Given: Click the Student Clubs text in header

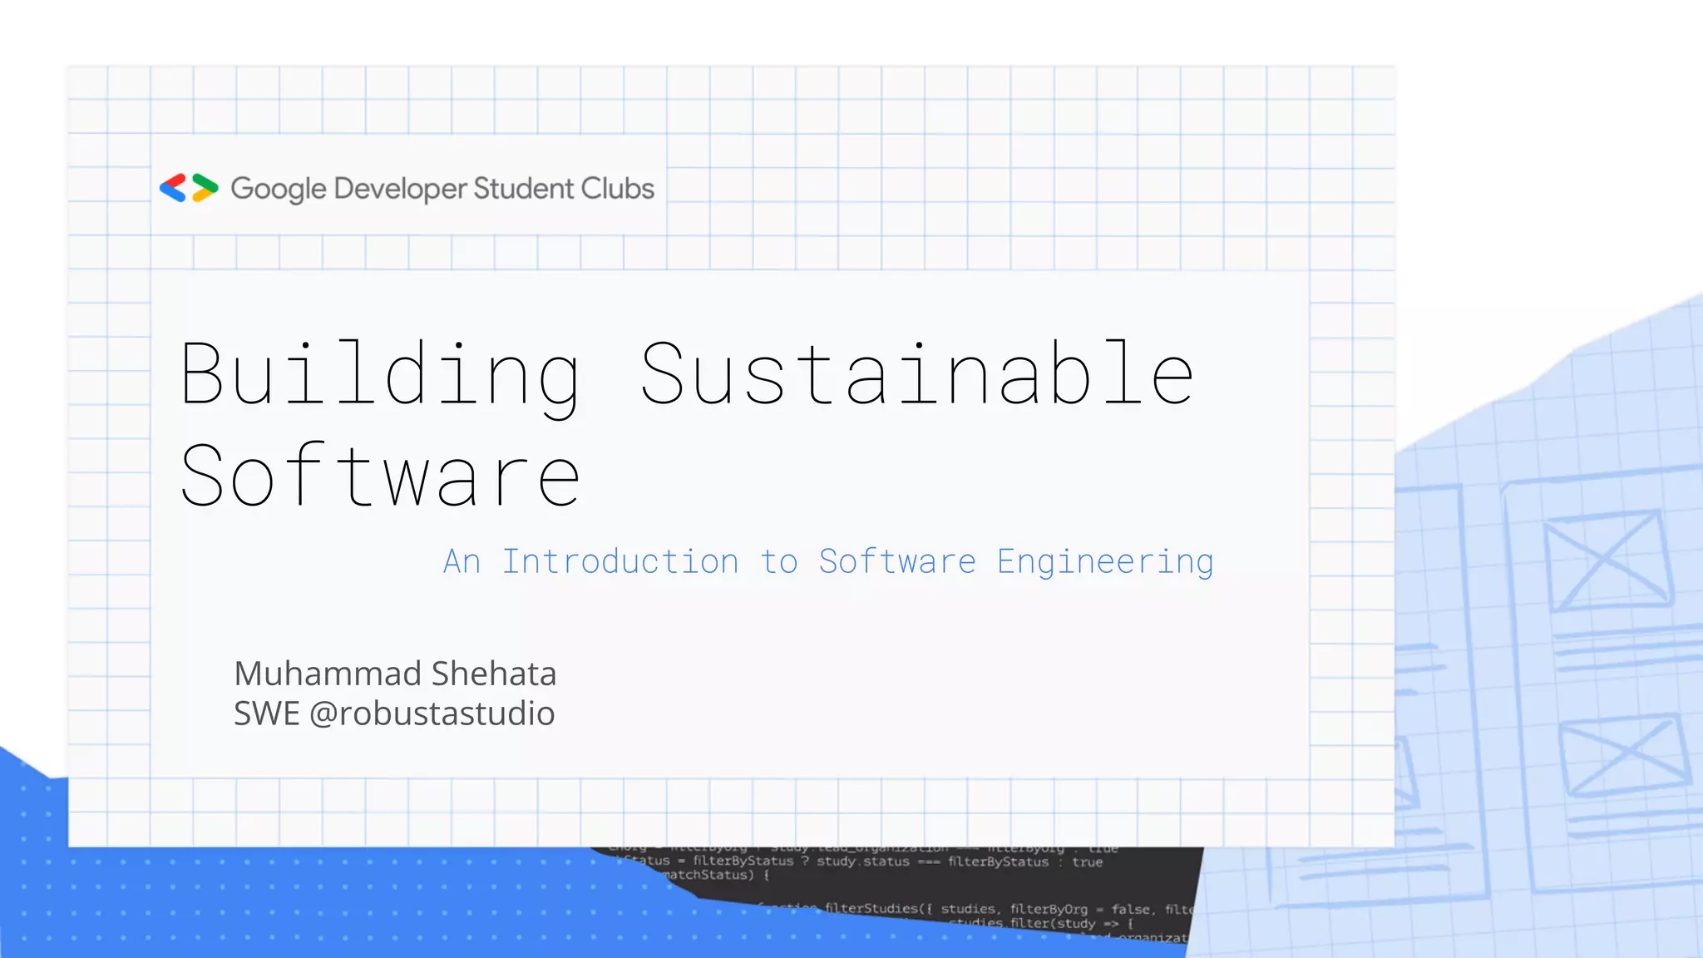Looking at the screenshot, I should tap(564, 189).
